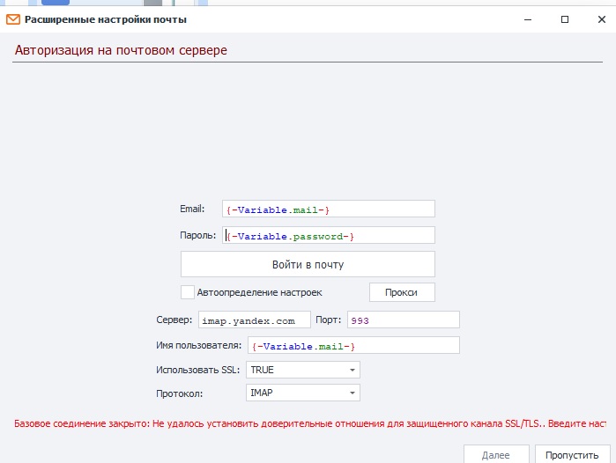Image resolution: width=616 pixels, height=463 pixels.
Task: Focus the Имя пользователя input field
Action: (353, 345)
